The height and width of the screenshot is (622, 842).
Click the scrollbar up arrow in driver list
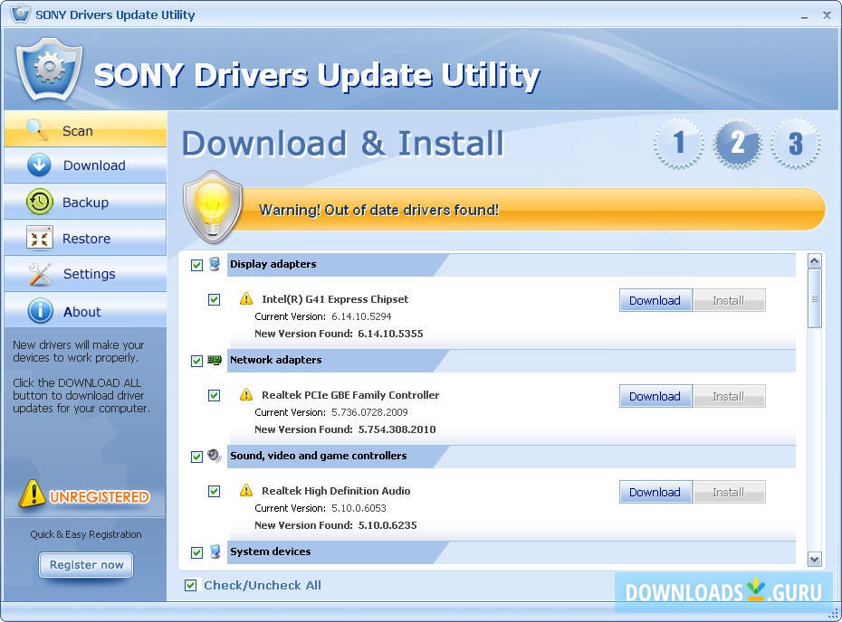pyautogui.click(x=815, y=261)
